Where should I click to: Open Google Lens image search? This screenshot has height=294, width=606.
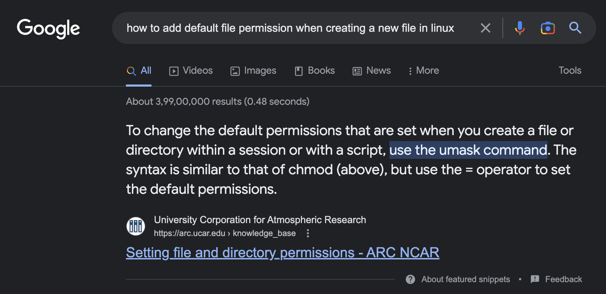tap(548, 28)
